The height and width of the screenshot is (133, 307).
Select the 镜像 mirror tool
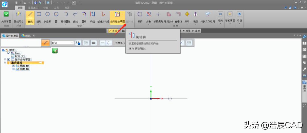tap(196, 17)
